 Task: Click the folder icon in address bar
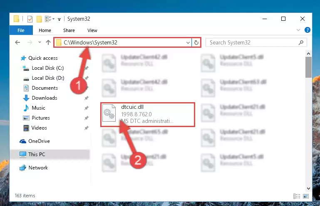[59, 43]
